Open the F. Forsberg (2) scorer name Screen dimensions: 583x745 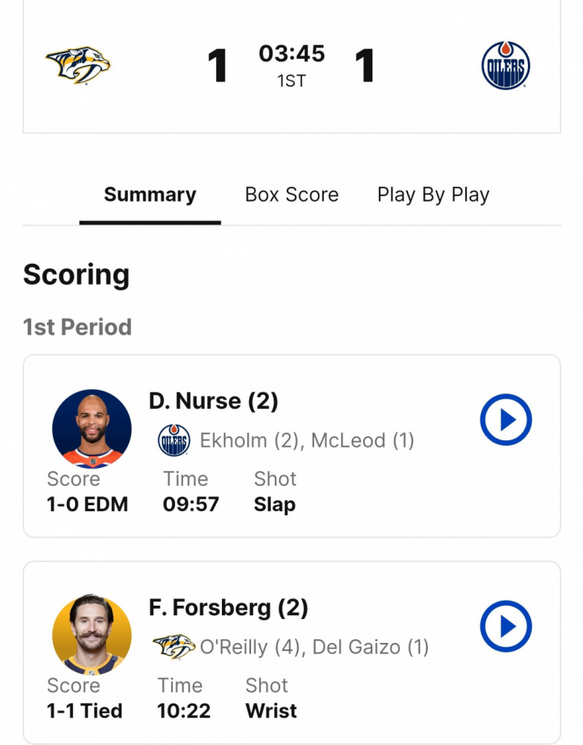pos(229,608)
